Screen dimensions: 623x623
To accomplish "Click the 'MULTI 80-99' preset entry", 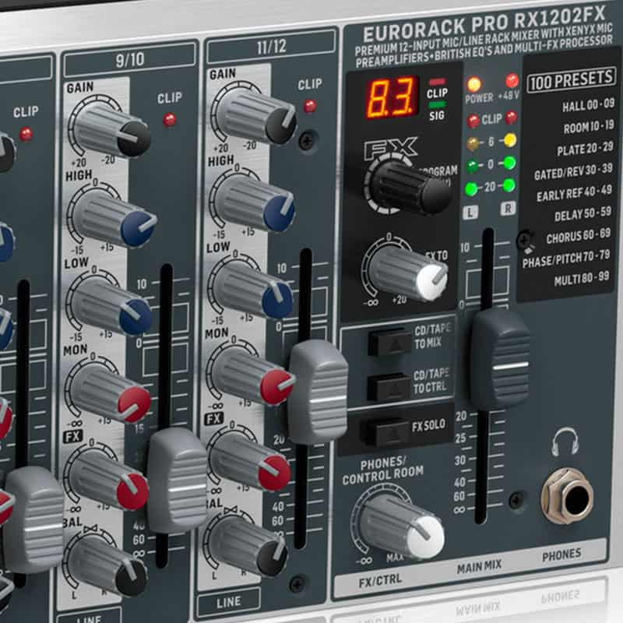I will (581, 279).
